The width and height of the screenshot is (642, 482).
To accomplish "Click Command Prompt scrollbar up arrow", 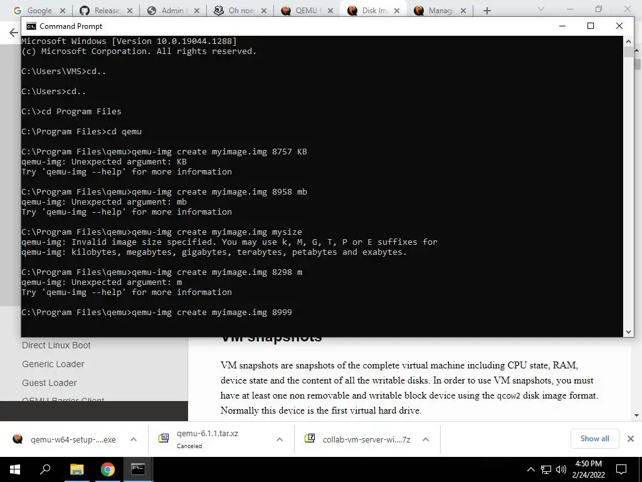I will click(x=628, y=41).
